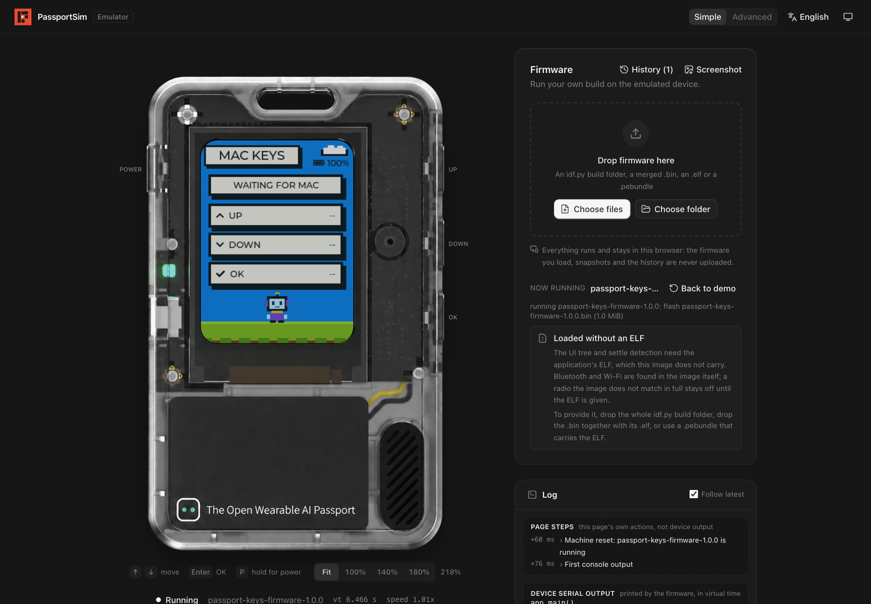The width and height of the screenshot is (871, 604).
Task: Click the vt 6.466 s virtual time readout
Action: pos(355,599)
